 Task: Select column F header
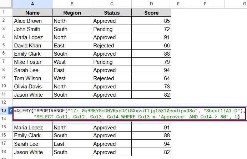[x=205, y=4]
